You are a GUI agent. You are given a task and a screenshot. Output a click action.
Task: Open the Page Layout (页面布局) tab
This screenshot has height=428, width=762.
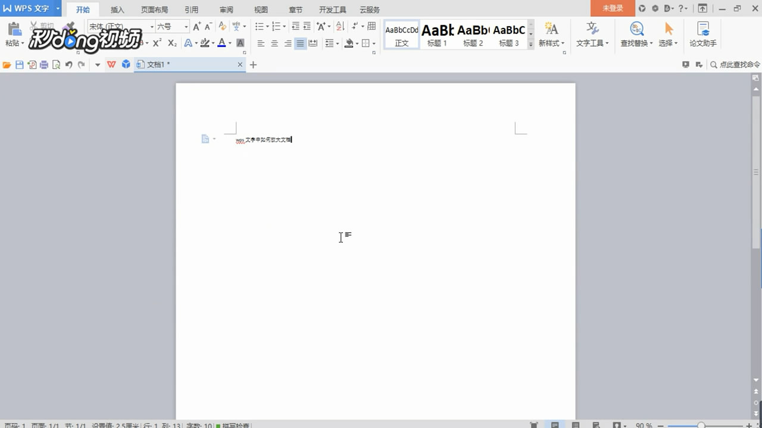155,10
